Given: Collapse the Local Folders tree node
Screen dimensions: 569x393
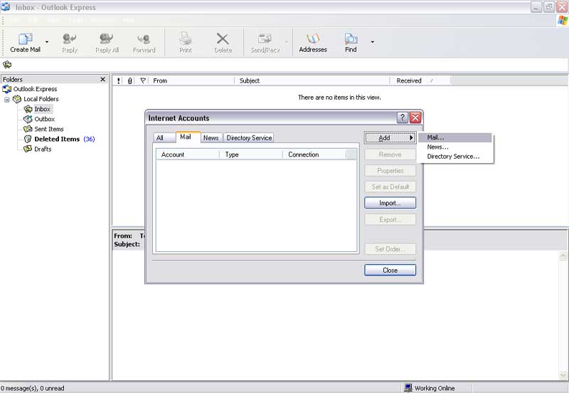Looking at the screenshot, I should click(6, 99).
